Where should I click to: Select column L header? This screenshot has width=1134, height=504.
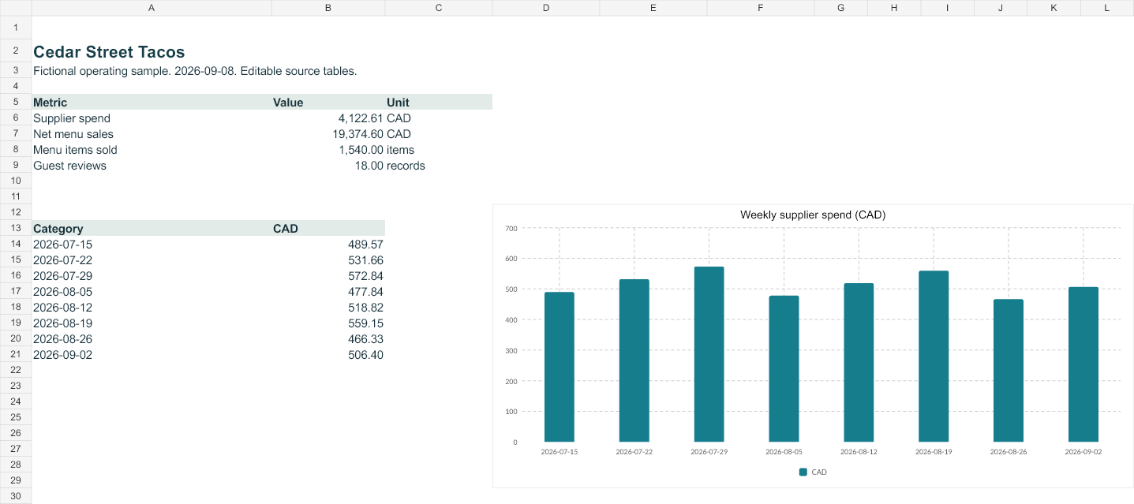click(x=1107, y=8)
